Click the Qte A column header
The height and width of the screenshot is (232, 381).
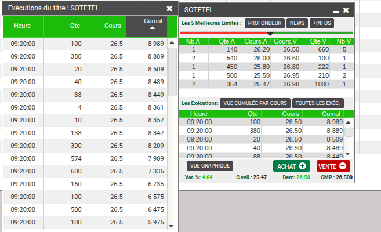click(x=223, y=42)
